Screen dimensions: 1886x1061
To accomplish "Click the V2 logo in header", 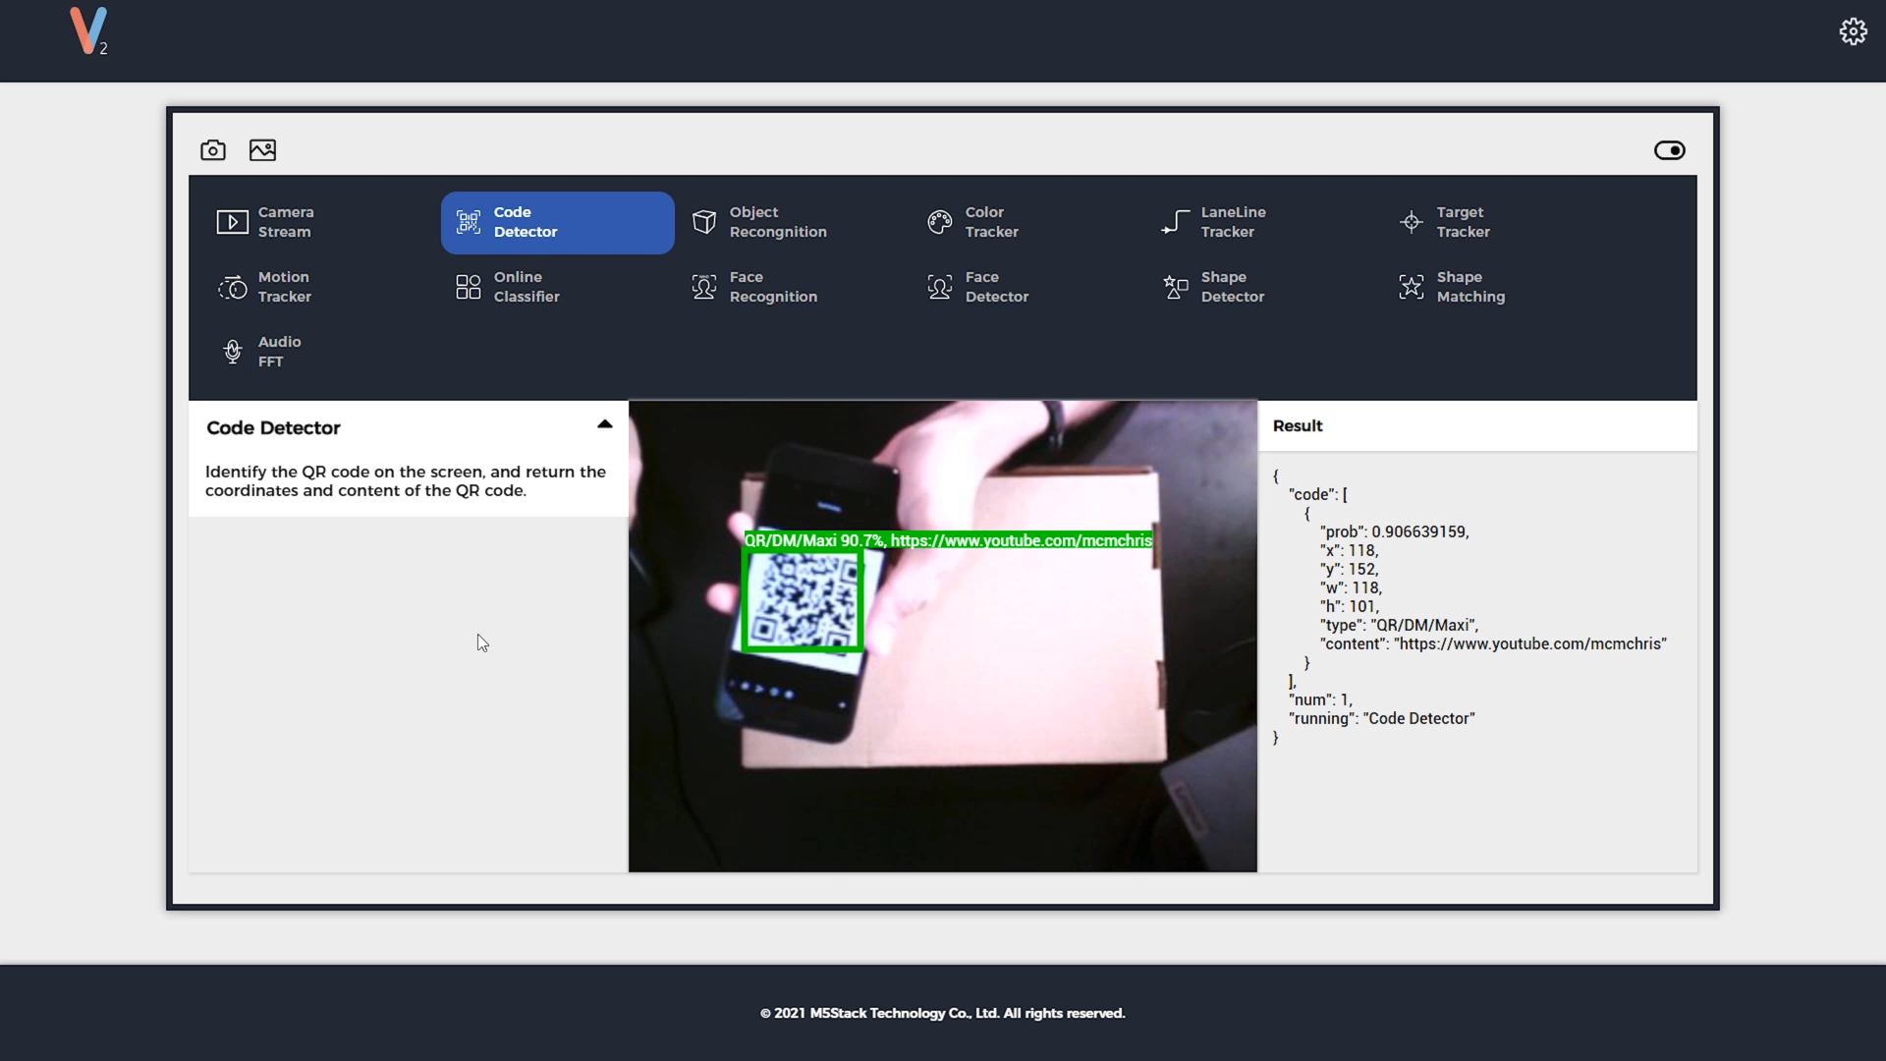I will click(x=88, y=31).
